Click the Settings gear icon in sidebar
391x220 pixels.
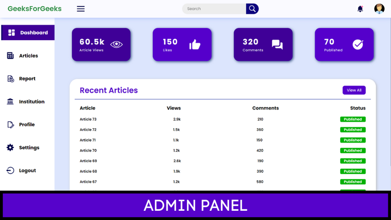[10, 148]
